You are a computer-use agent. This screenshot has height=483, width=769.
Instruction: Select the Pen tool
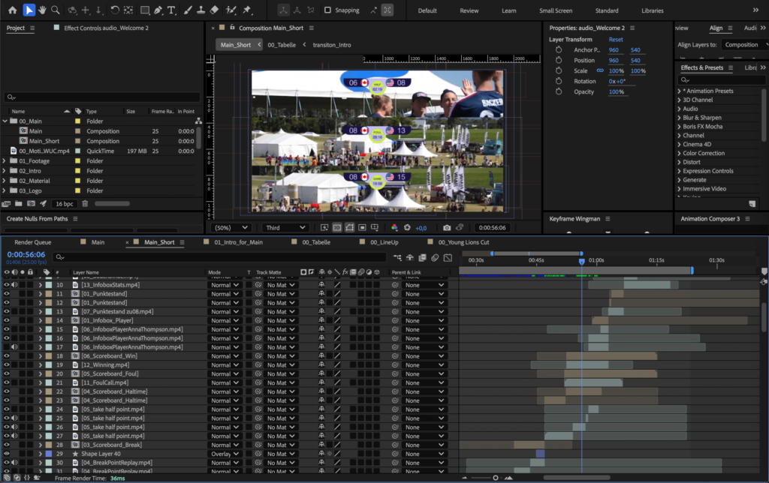[x=158, y=10]
